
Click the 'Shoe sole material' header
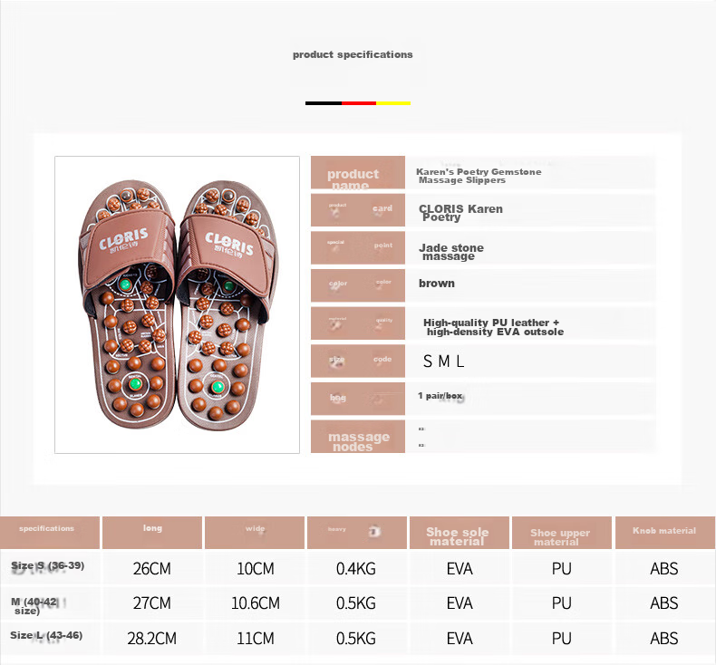(460, 533)
